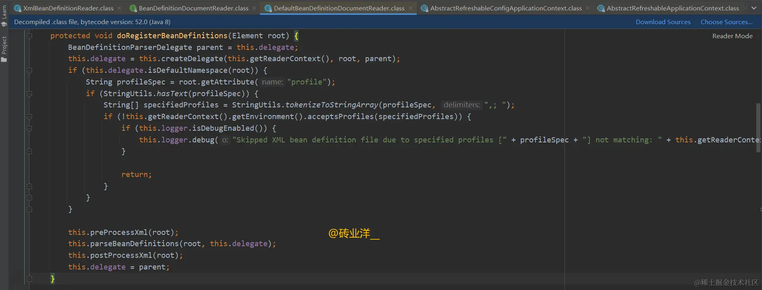
Task: Collapse the isDefaultNamespace if-block fold
Action: 29,70
